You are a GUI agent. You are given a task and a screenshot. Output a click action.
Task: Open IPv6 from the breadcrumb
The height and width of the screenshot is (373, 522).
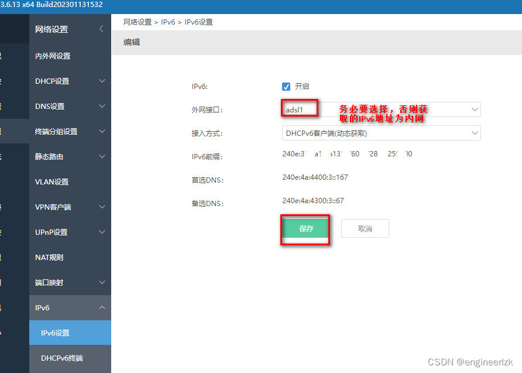[x=168, y=22]
